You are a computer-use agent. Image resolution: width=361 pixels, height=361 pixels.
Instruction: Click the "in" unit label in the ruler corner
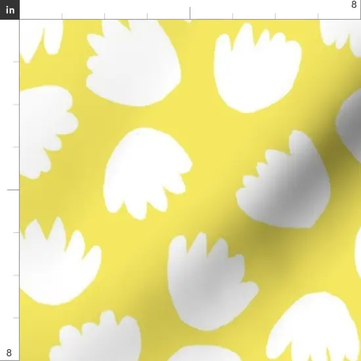(x=10, y=10)
